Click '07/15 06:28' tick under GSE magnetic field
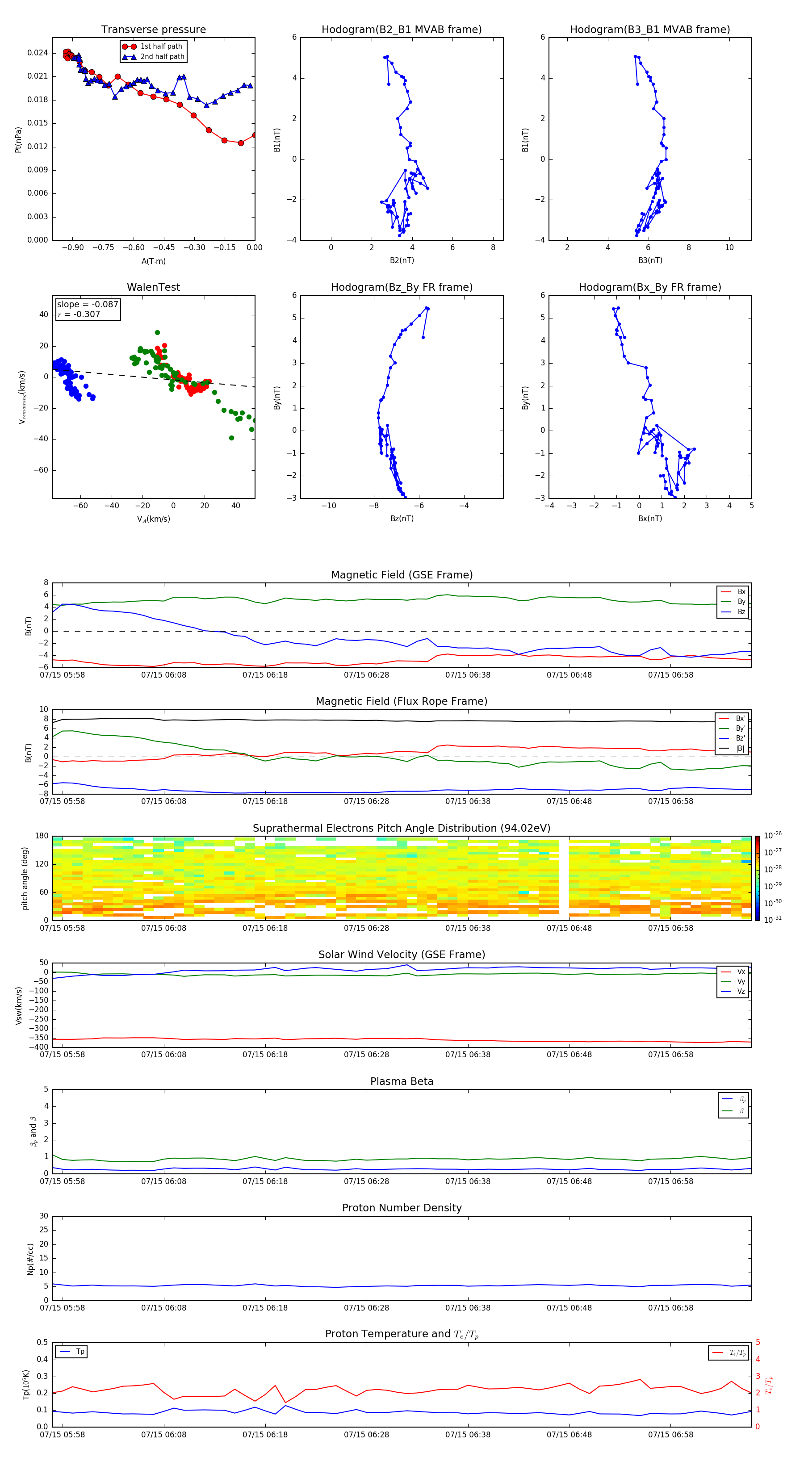 (366, 675)
